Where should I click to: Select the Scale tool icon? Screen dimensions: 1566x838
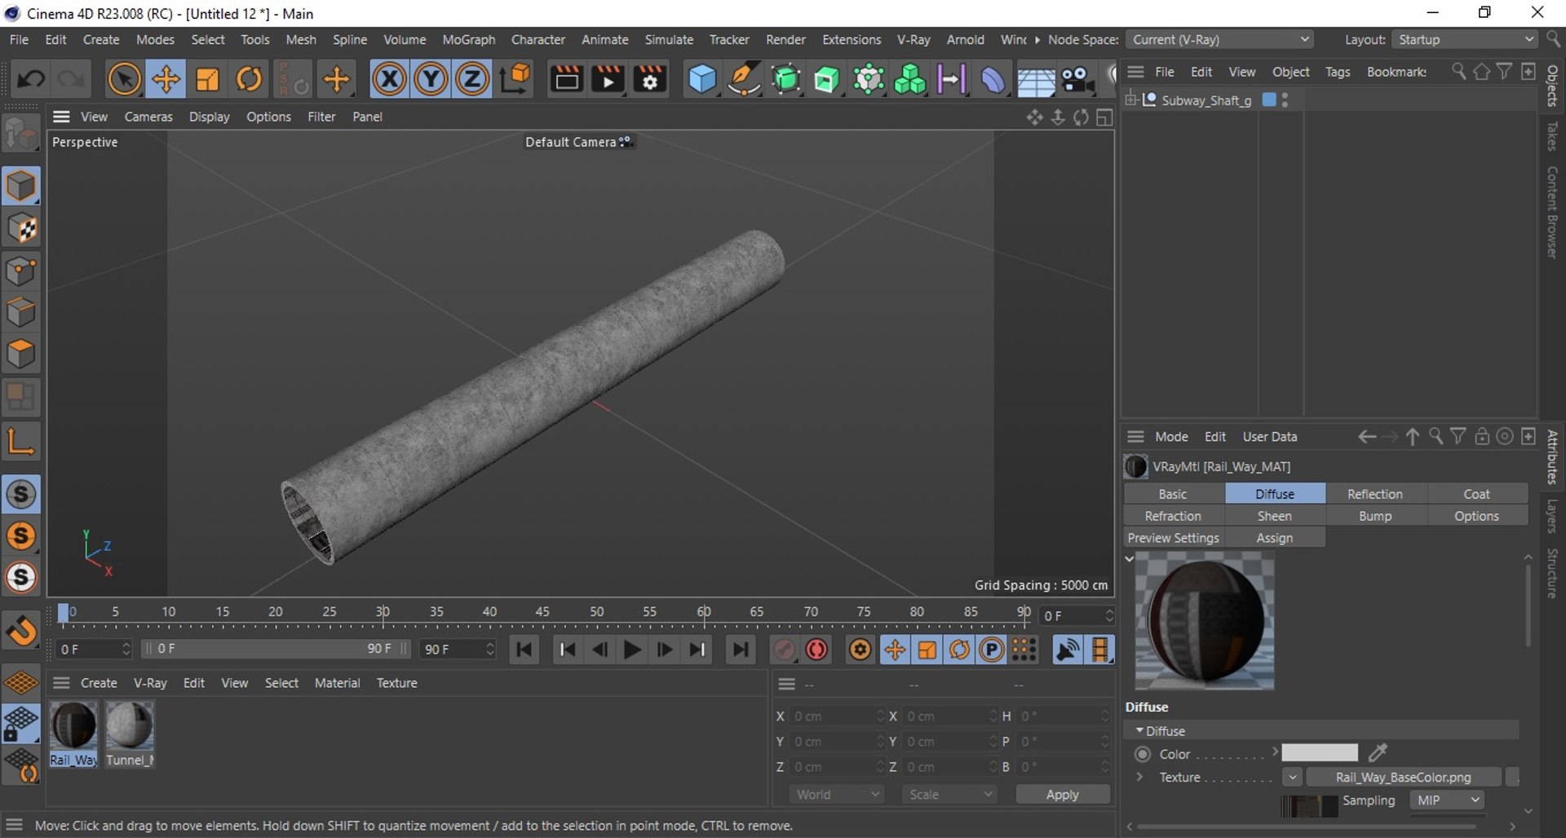click(x=207, y=79)
